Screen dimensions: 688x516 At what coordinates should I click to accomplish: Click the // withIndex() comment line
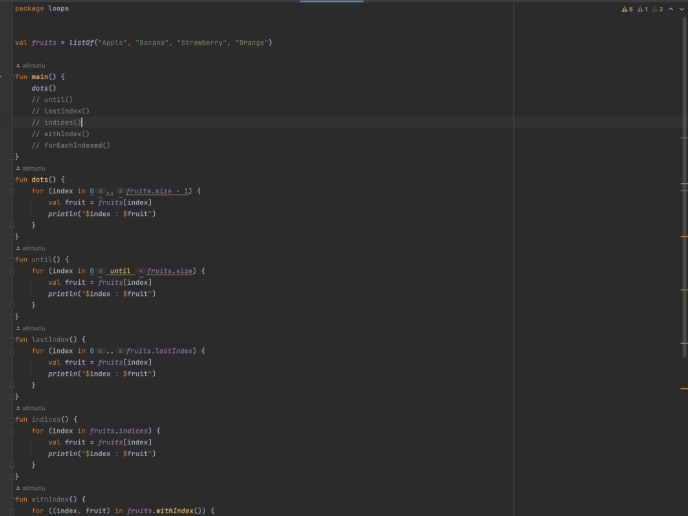click(61, 134)
